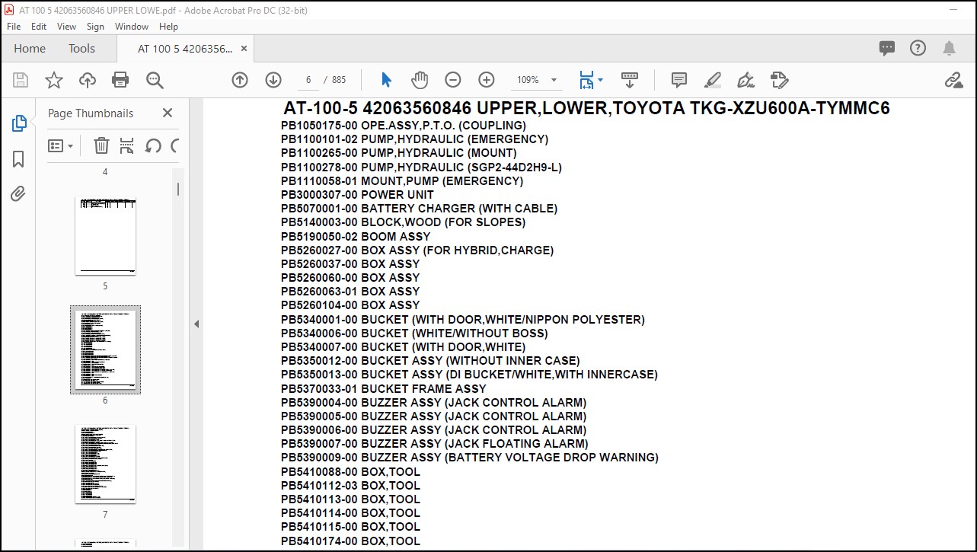The width and height of the screenshot is (977, 552).
Task: Click the Save file icon
Action: pyautogui.click(x=21, y=80)
